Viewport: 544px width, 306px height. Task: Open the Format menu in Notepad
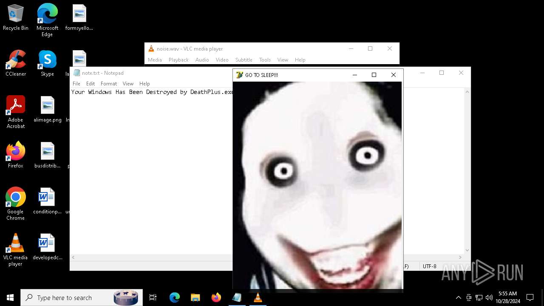109,84
